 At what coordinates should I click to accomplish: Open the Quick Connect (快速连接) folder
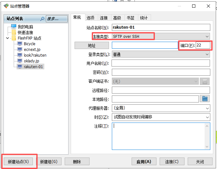[x=14, y=32]
